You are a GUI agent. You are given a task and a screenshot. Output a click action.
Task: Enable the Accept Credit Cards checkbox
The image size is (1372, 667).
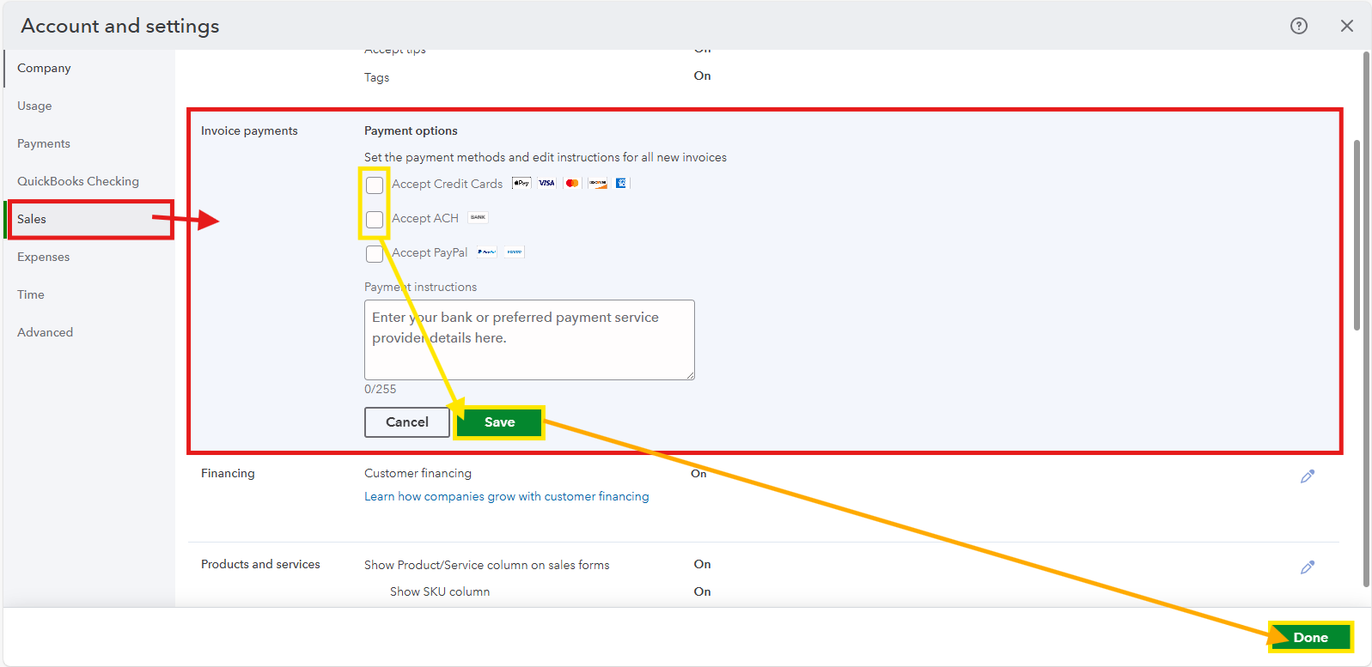pyautogui.click(x=375, y=185)
